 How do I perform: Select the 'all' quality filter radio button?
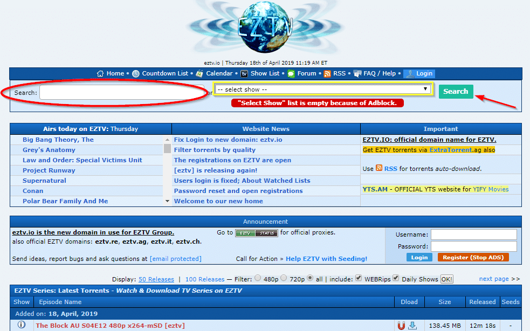pos(310,278)
